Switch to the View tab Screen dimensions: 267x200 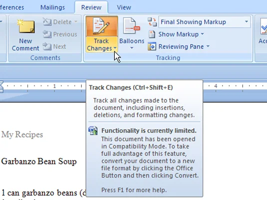tap(124, 7)
